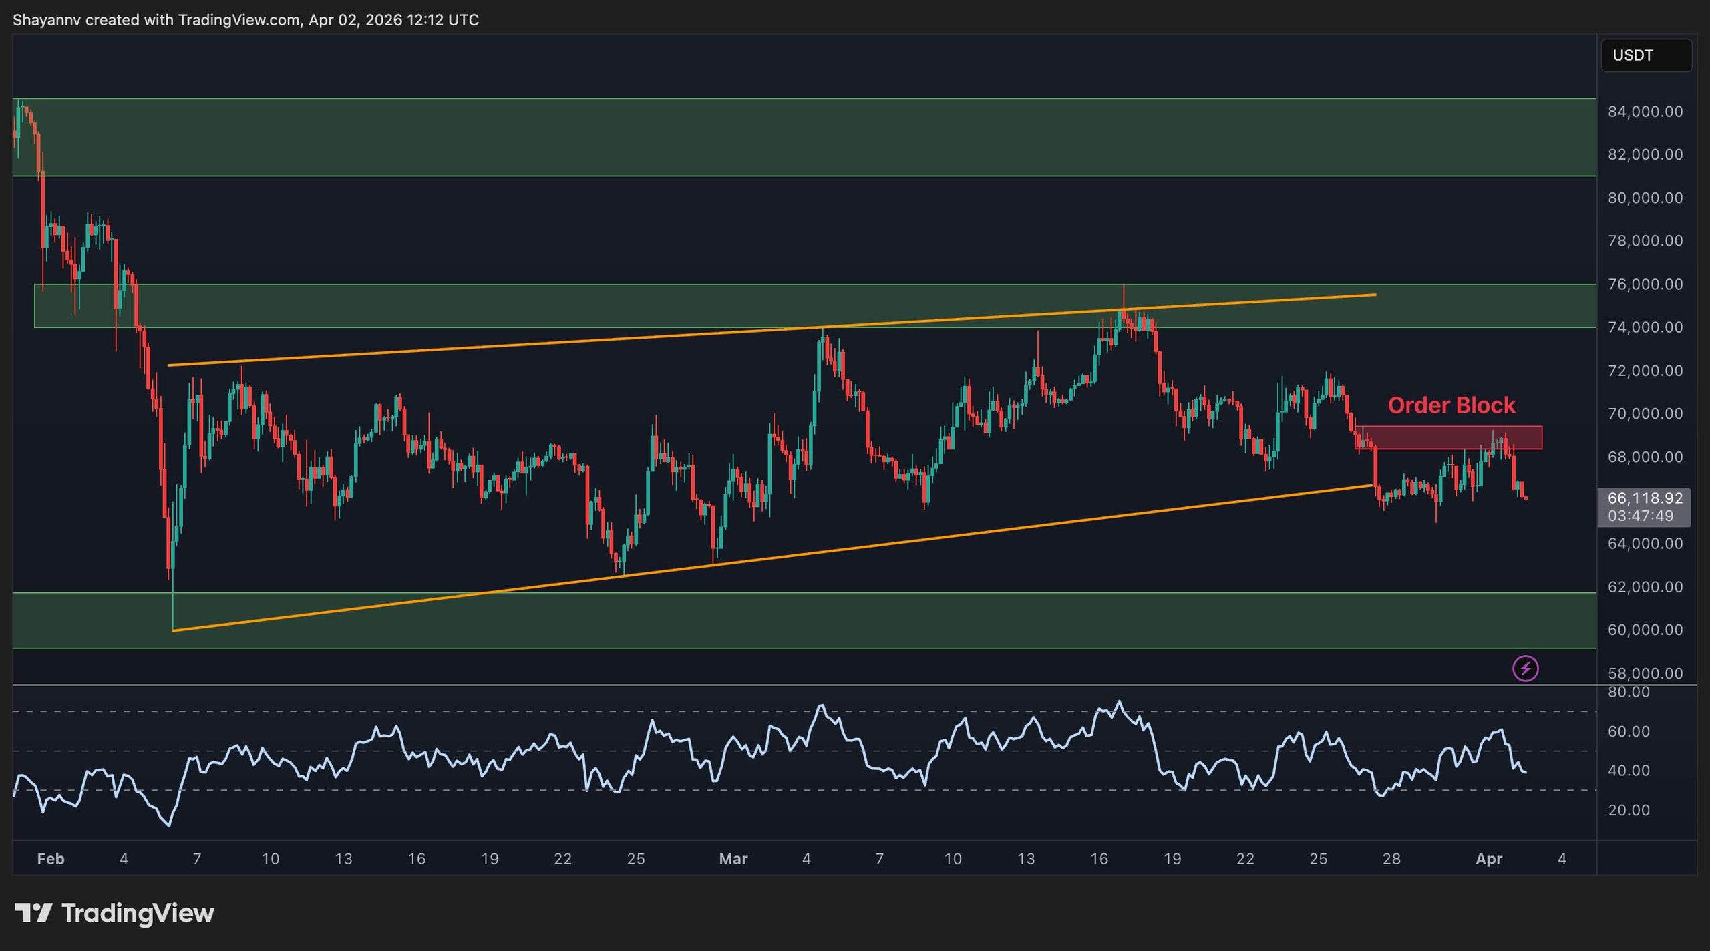Click the 16 date label in March
This screenshot has width=1710, height=951.
click(1099, 859)
